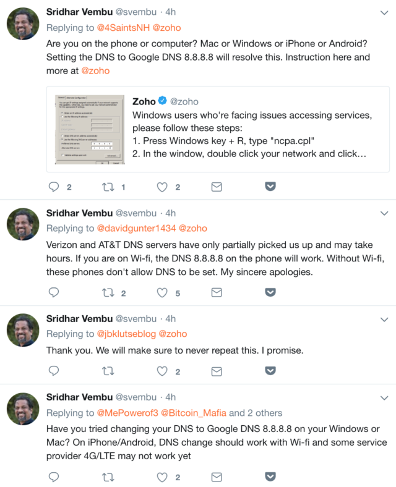
Task: Open the chevron menu on Verizon tweet
Action: pos(383,213)
